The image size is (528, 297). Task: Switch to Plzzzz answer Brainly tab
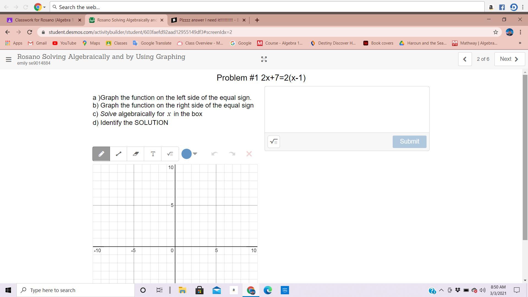tap(208, 20)
